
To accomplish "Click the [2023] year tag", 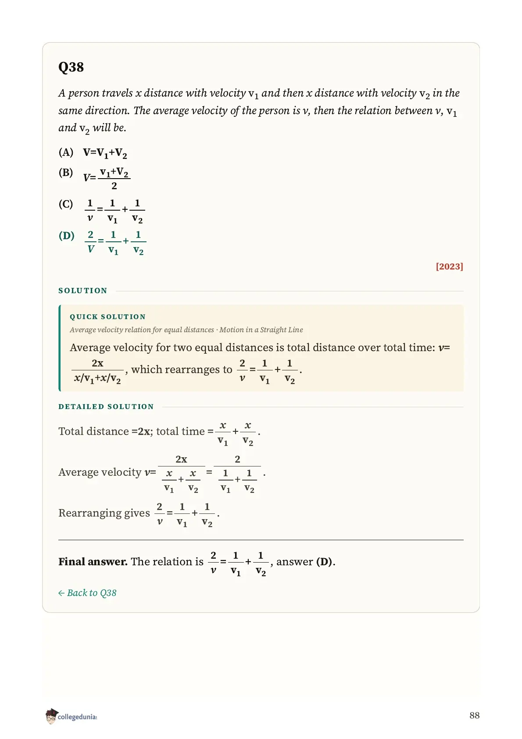I will (x=449, y=266).
